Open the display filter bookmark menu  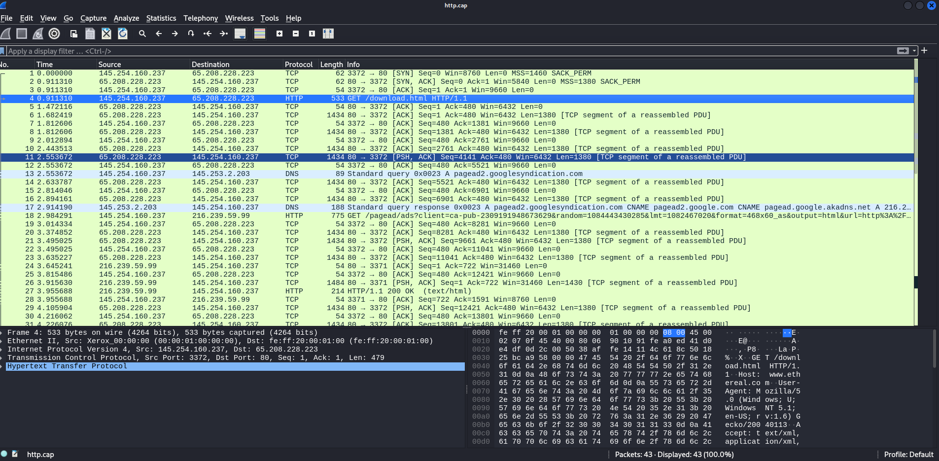3,51
